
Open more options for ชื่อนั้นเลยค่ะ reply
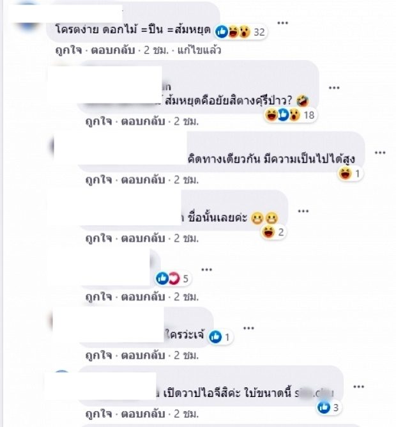click(x=303, y=211)
